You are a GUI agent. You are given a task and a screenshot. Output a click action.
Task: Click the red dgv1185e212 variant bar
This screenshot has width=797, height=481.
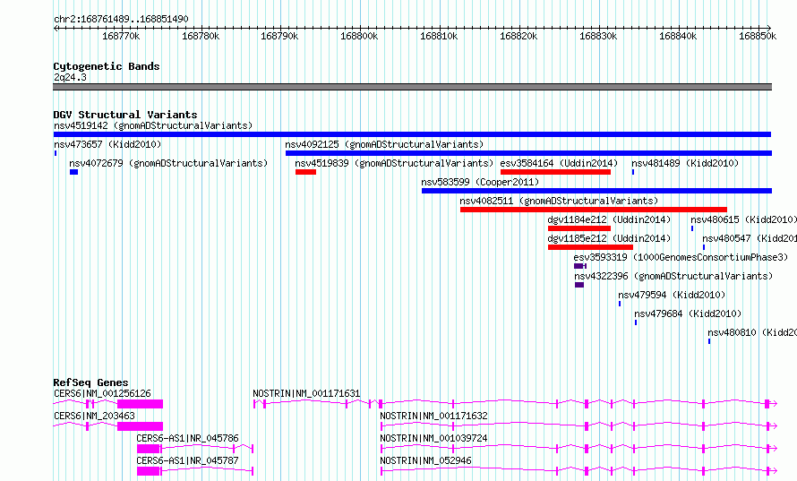pos(591,247)
